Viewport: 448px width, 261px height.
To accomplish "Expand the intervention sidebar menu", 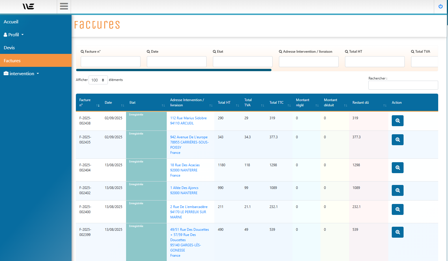I will click(x=22, y=74).
